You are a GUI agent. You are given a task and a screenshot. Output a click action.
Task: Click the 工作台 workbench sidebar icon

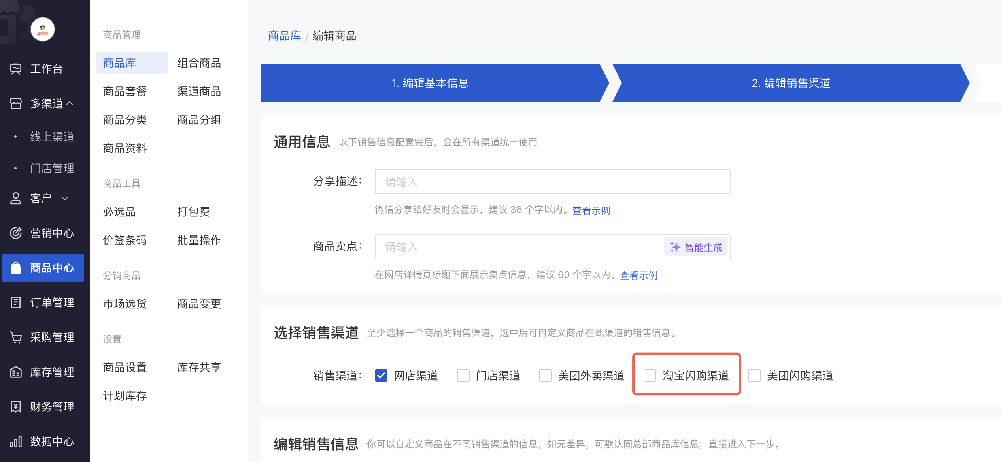click(x=16, y=69)
